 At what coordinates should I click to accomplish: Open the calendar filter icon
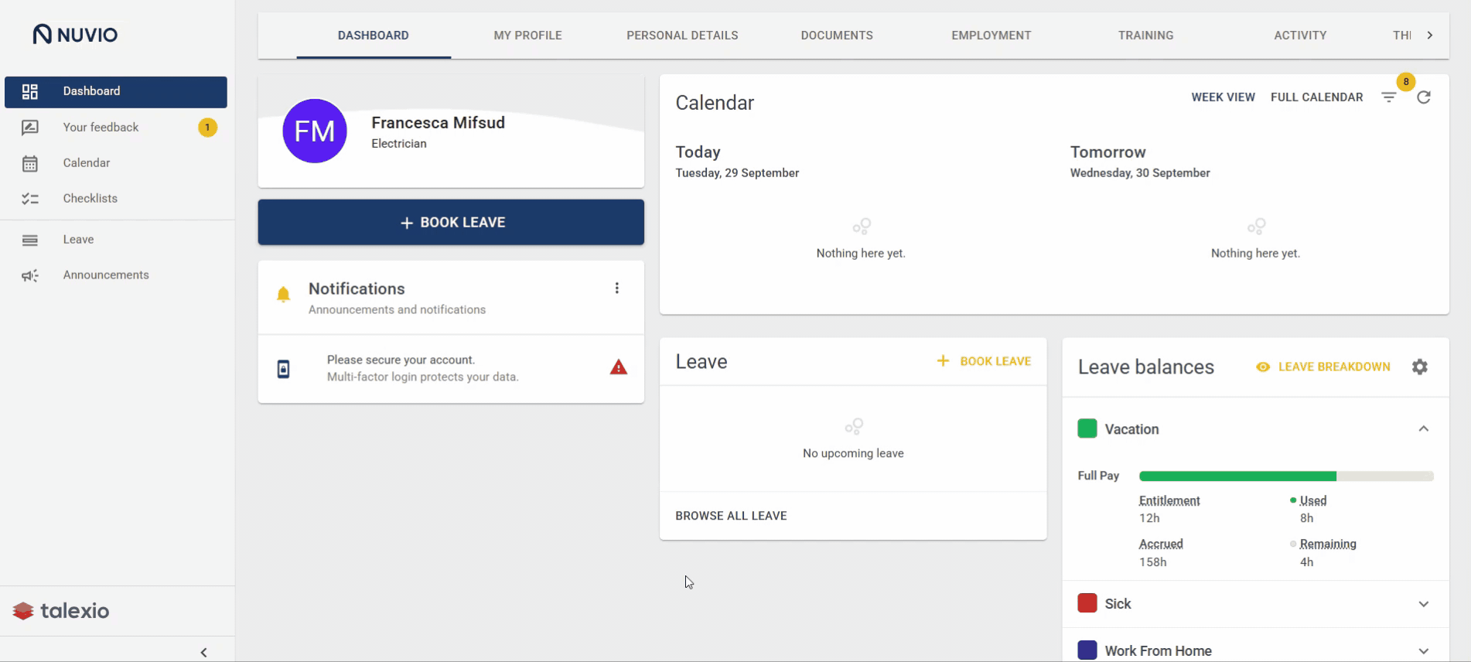pyautogui.click(x=1389, y=97)
